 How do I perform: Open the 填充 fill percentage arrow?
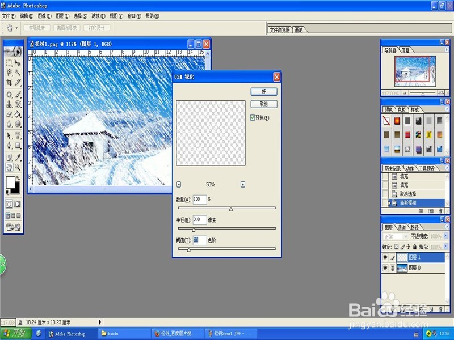(445, 246)
